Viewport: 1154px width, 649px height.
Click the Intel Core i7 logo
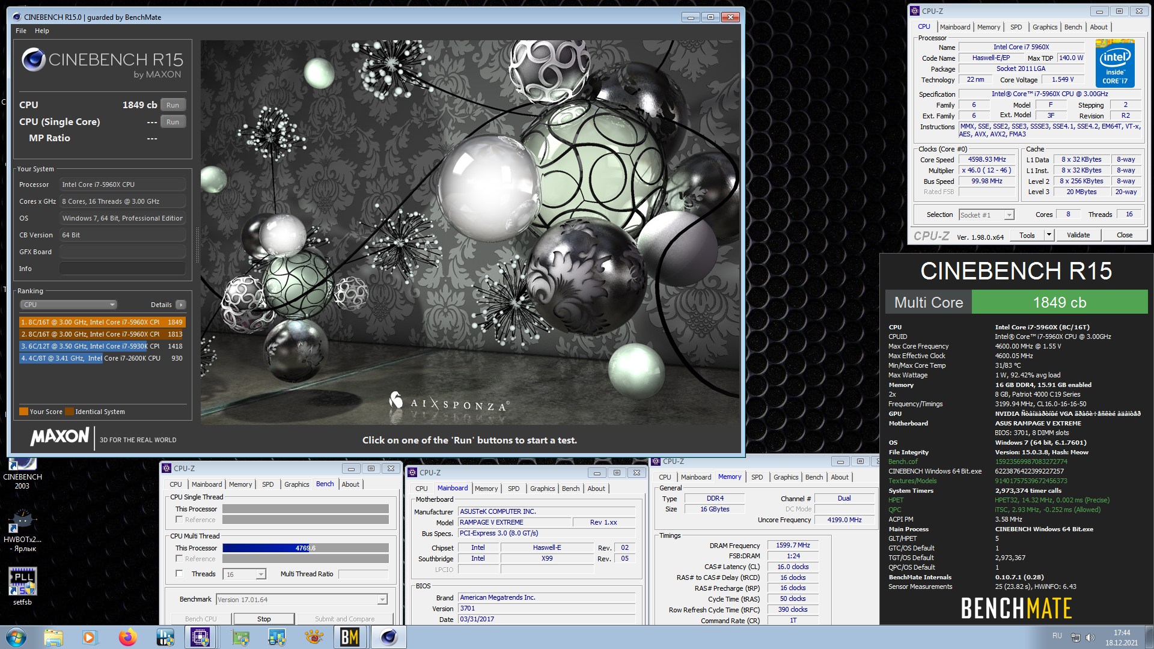point(1115,63)
